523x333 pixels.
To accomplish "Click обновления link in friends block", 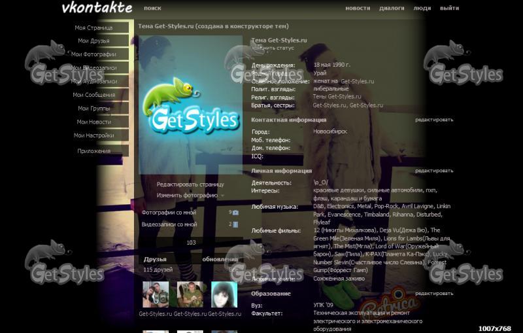I will [220, 259].
